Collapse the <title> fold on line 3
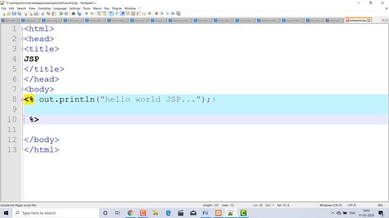 coord(22,49)
